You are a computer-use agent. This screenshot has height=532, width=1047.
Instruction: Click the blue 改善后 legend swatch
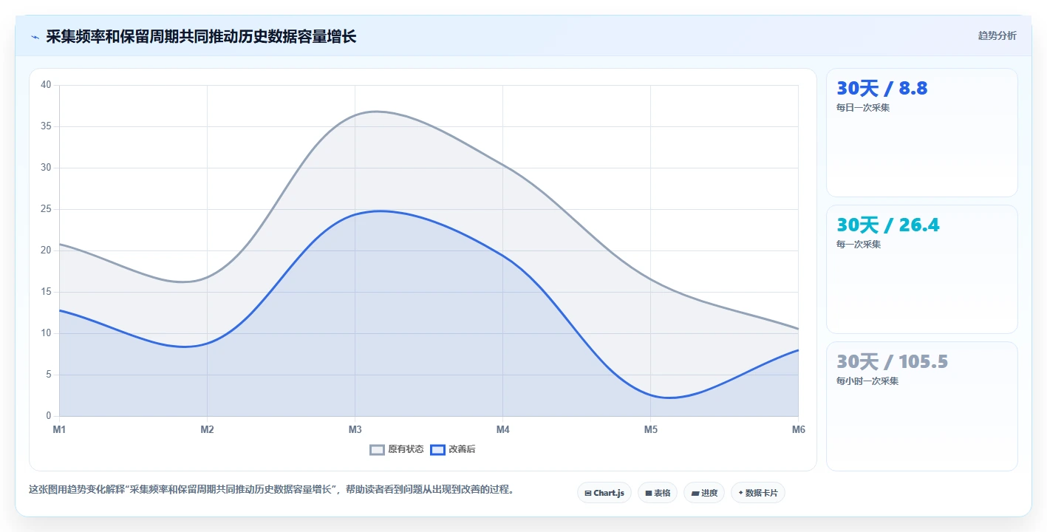437,449
